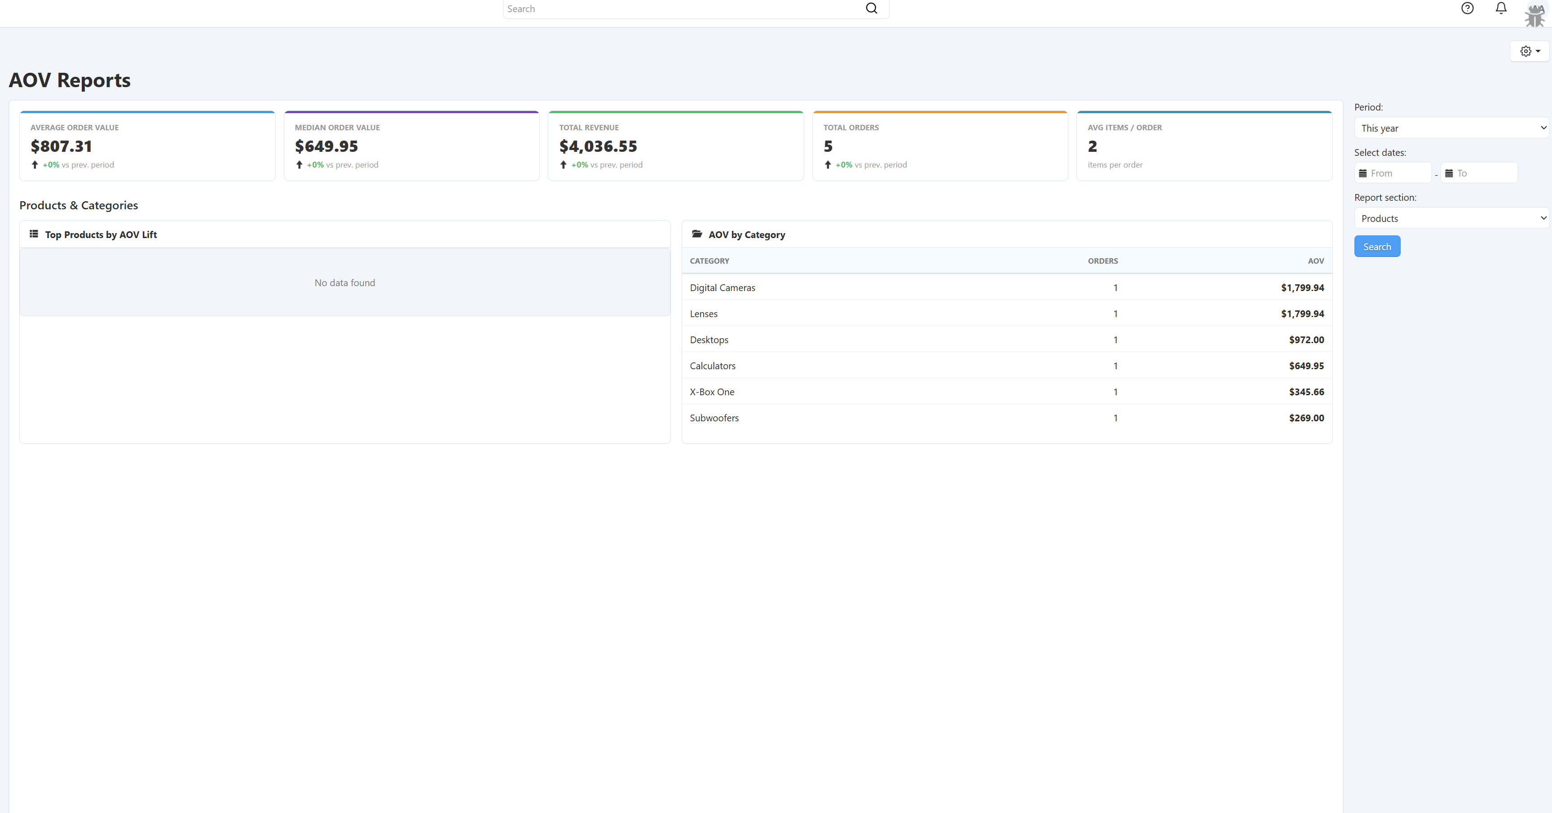1552x813 pixels.
Task: Open the settings gear dropdown
Action: click(1529, 51)
